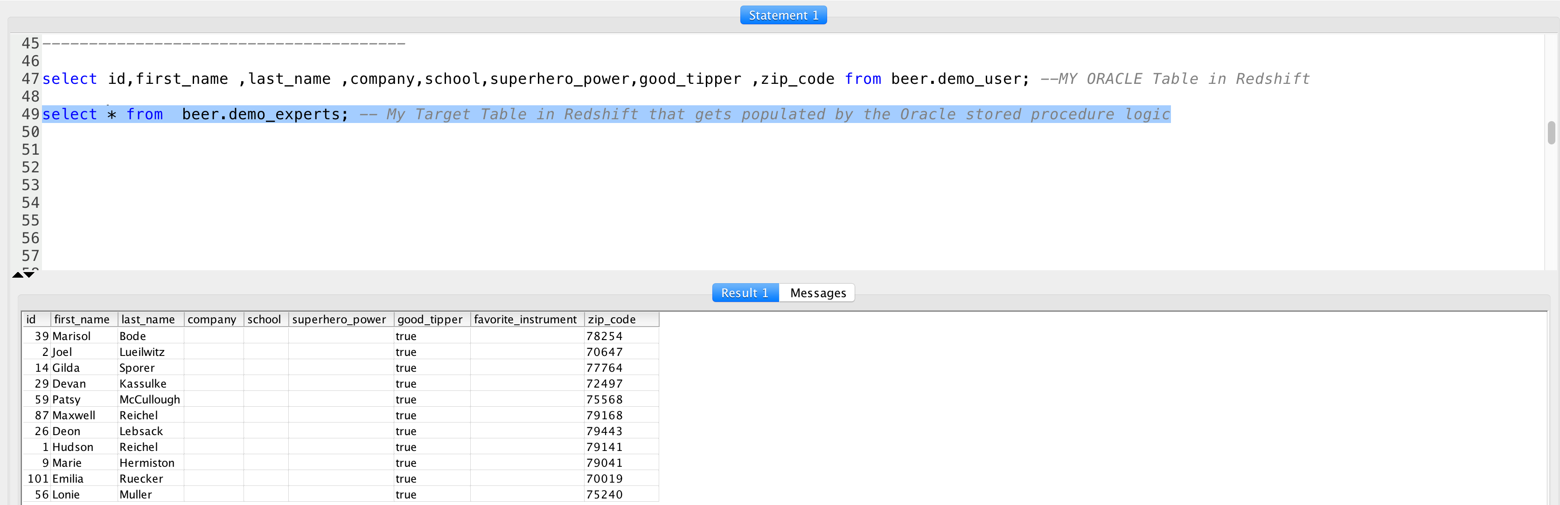Click the superhero_power column header
The width and height of the screenshot is (1560, 505).
[339, 319]
